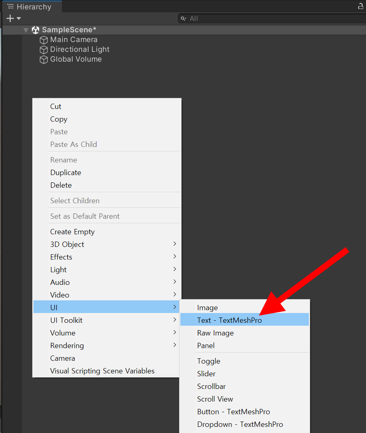Choose Text - TextMeshPro from the submenu
Viewport: 366px width, 433px height.
pos(244,320)
